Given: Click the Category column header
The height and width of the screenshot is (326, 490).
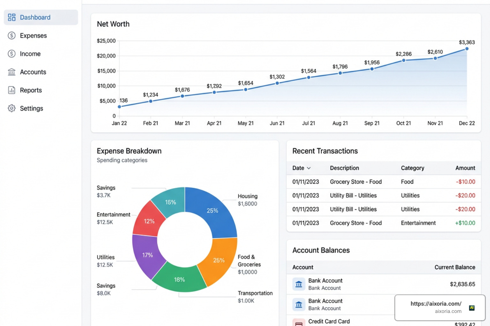Looking at the screenshot, I should (x=412, y=168).
